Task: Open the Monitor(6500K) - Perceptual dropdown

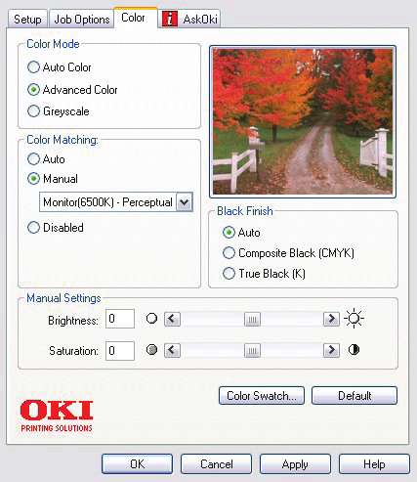Action: pos(116,202)
